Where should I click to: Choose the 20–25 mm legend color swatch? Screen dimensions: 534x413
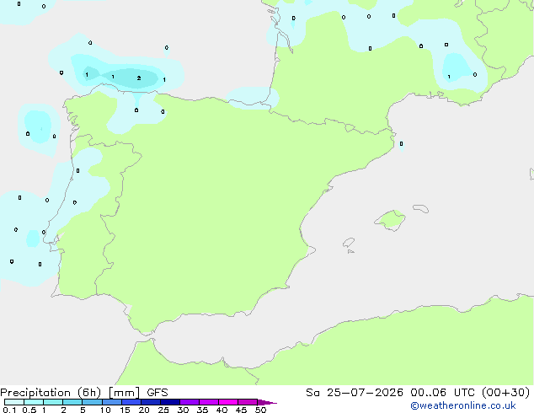point(151,402)
